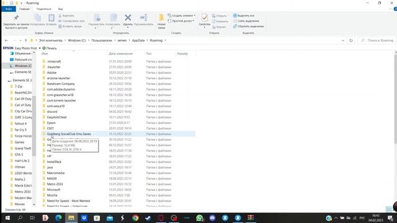Click the Up one level arrow
Viewport: 397px width, 223px height.
[25, 40]
